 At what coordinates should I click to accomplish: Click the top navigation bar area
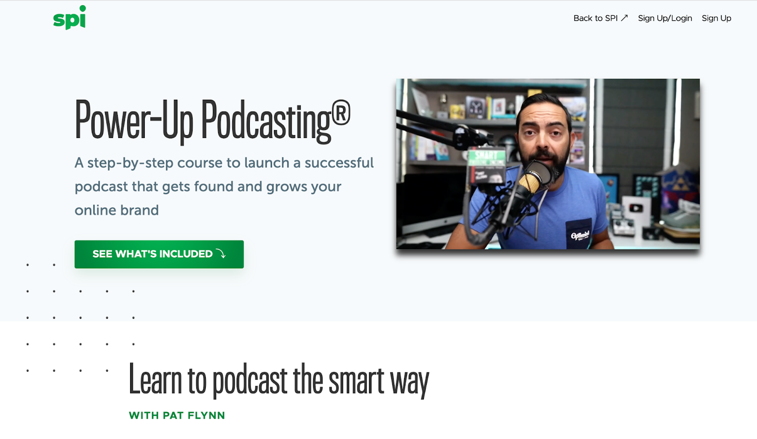(x=378, y=18)
